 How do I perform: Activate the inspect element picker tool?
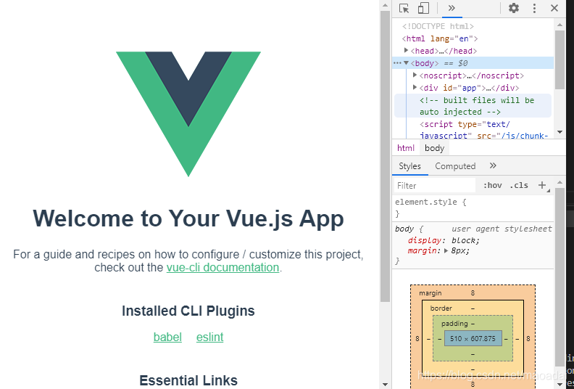[404, 8]
